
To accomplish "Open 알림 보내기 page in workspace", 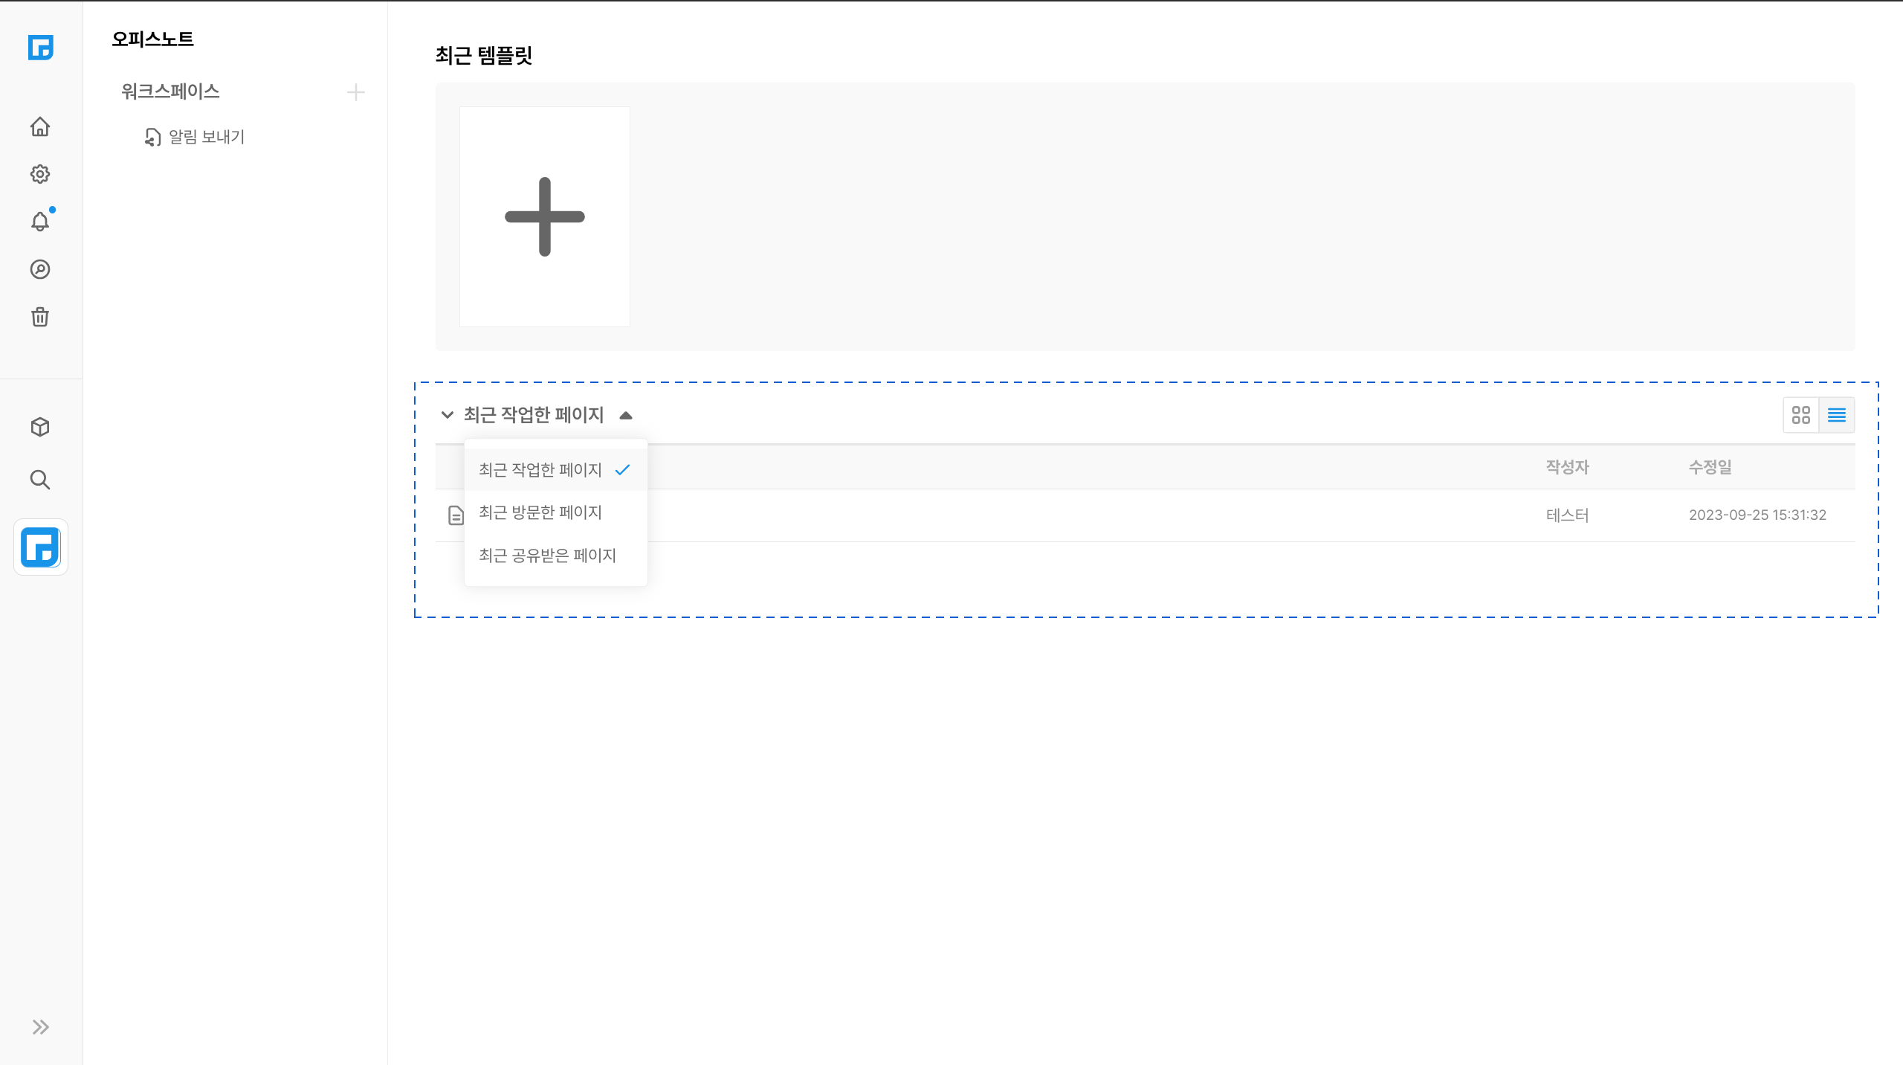I will pyautogui.click(x=206, y=137).
